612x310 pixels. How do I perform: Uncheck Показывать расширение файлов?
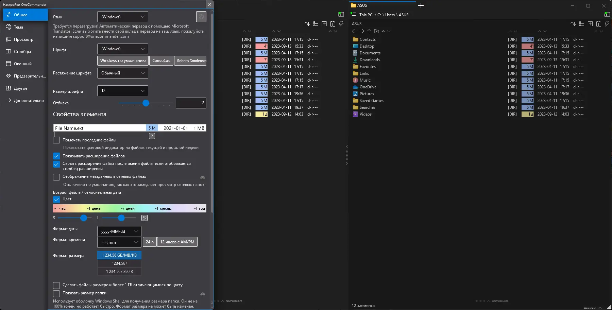pos(56,156)
